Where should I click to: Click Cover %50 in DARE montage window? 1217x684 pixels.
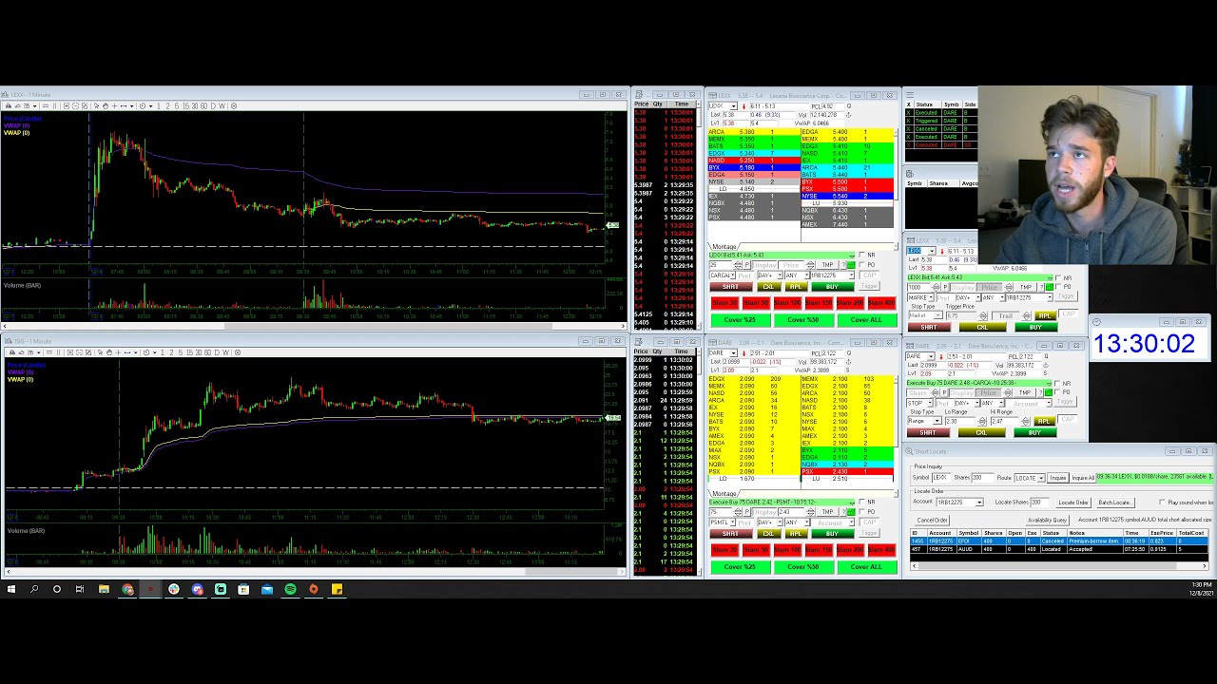pos(803,567)
